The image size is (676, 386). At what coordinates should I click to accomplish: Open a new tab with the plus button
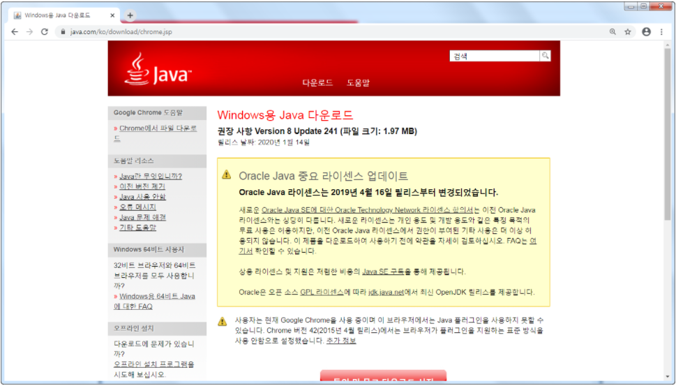(x=130, y=15)
